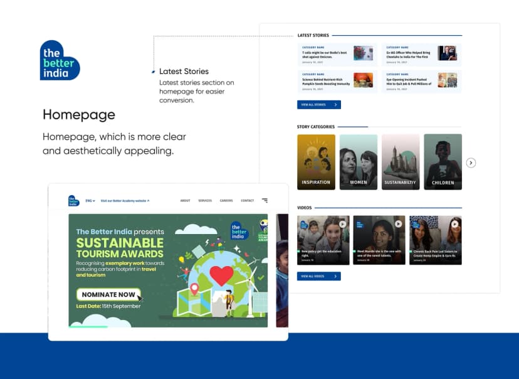Open the CONTACT menu item
The image size is (519, 379).
click(x=247, y=200)
